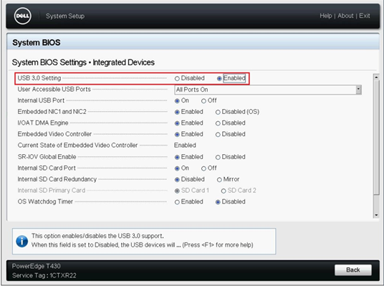Click the scrollbar up arrow
This screenshot has width=384, height=286.
[x=376, y=77]
